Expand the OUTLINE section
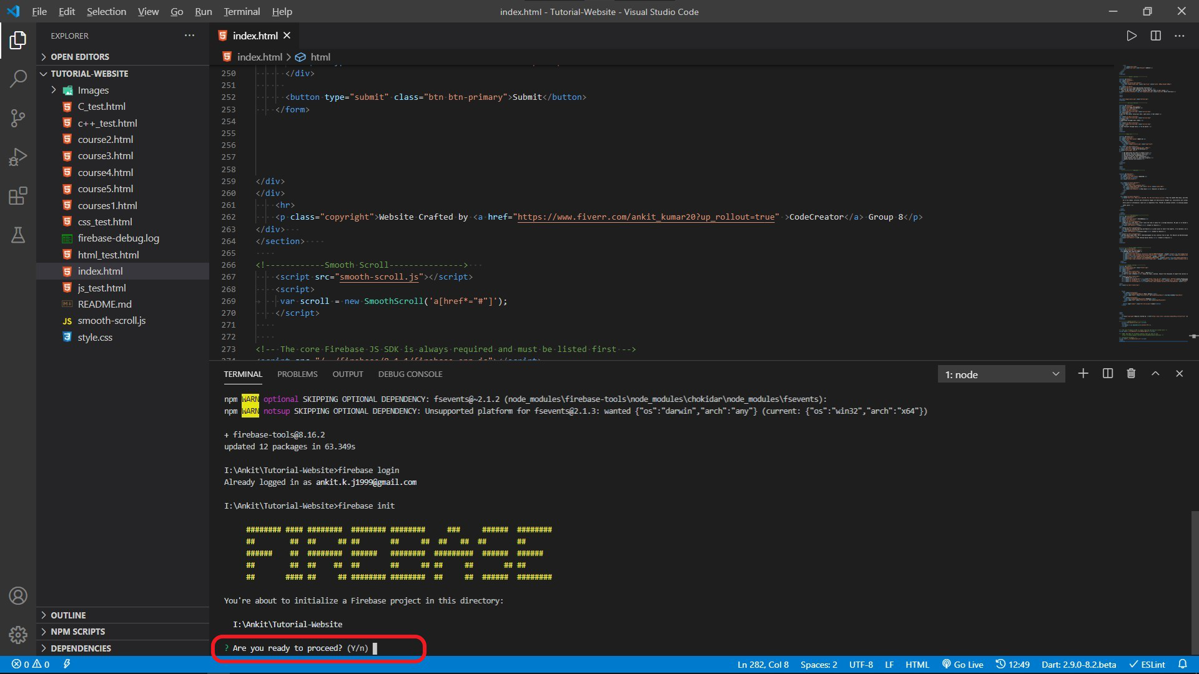 coord(68,615)
